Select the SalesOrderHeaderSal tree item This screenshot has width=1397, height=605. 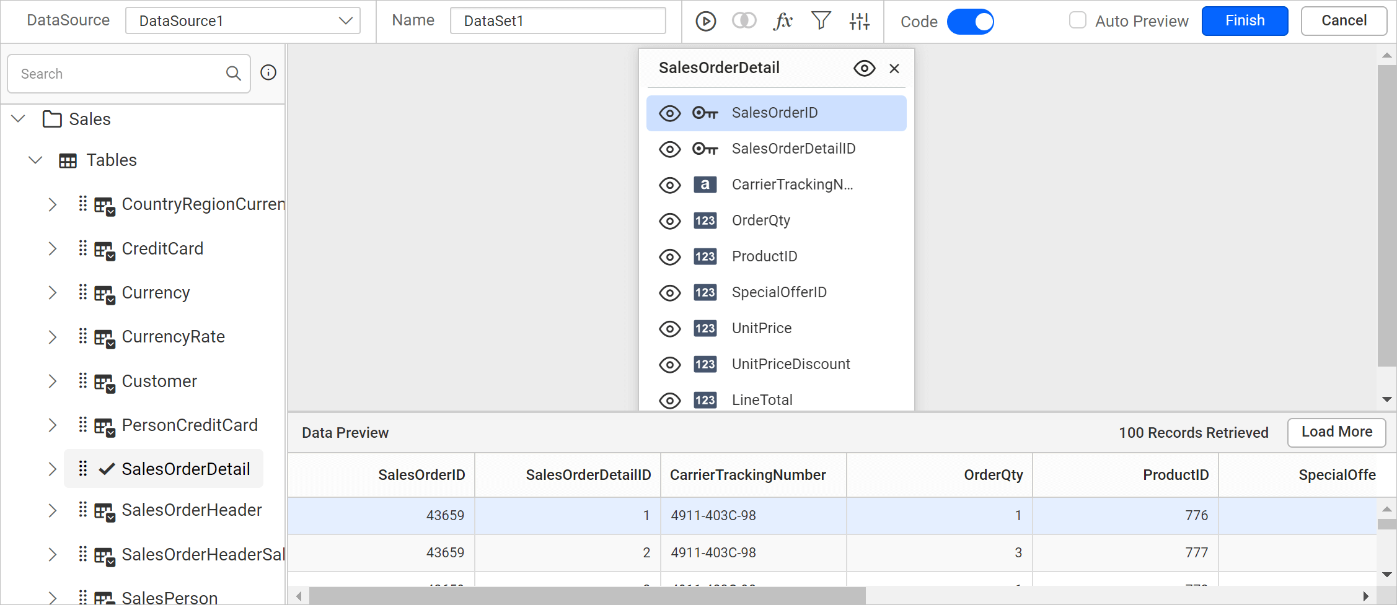click(203, 554)
